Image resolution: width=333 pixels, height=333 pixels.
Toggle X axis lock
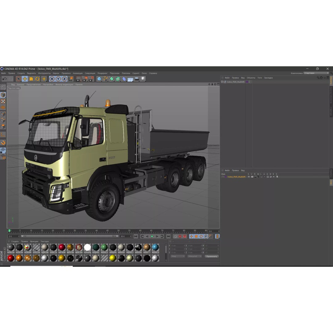coord(52,79)
